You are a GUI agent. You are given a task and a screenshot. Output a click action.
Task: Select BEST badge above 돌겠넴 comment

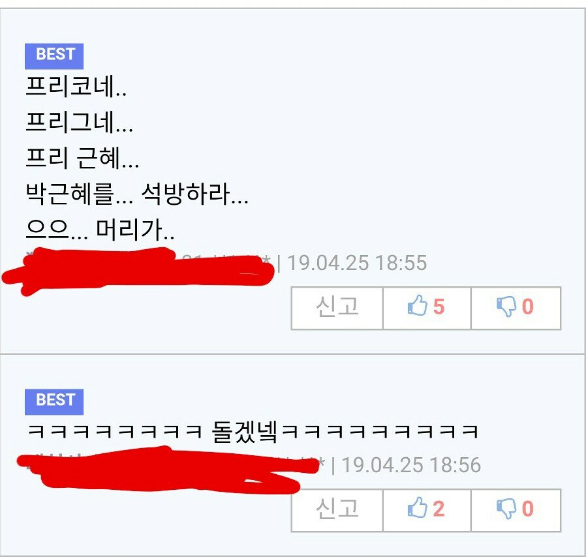pos(54,402)
